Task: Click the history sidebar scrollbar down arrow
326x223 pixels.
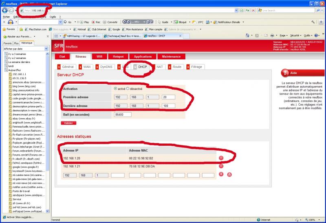Action: coord(47,211)
